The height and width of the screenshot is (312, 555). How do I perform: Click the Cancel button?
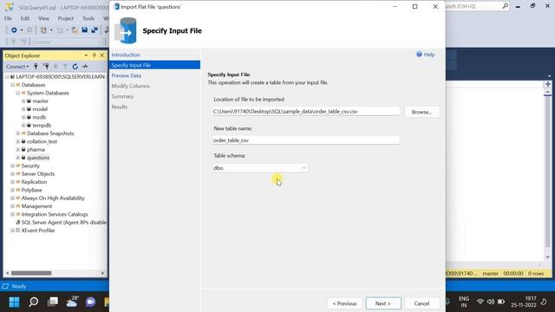422,303
